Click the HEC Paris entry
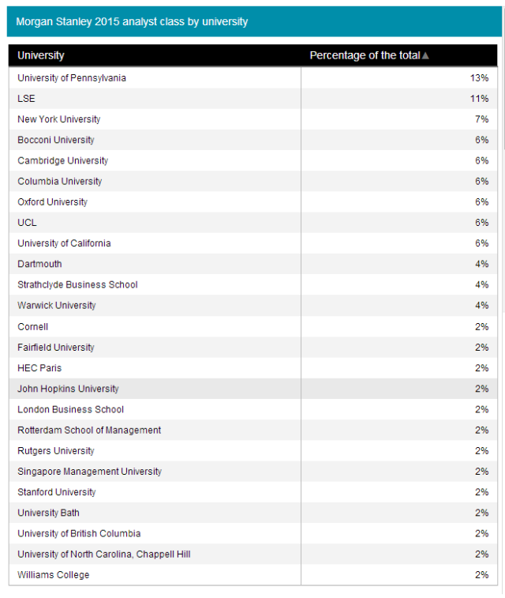Viewport: 505px width, 598px height. tap(39, 367)
